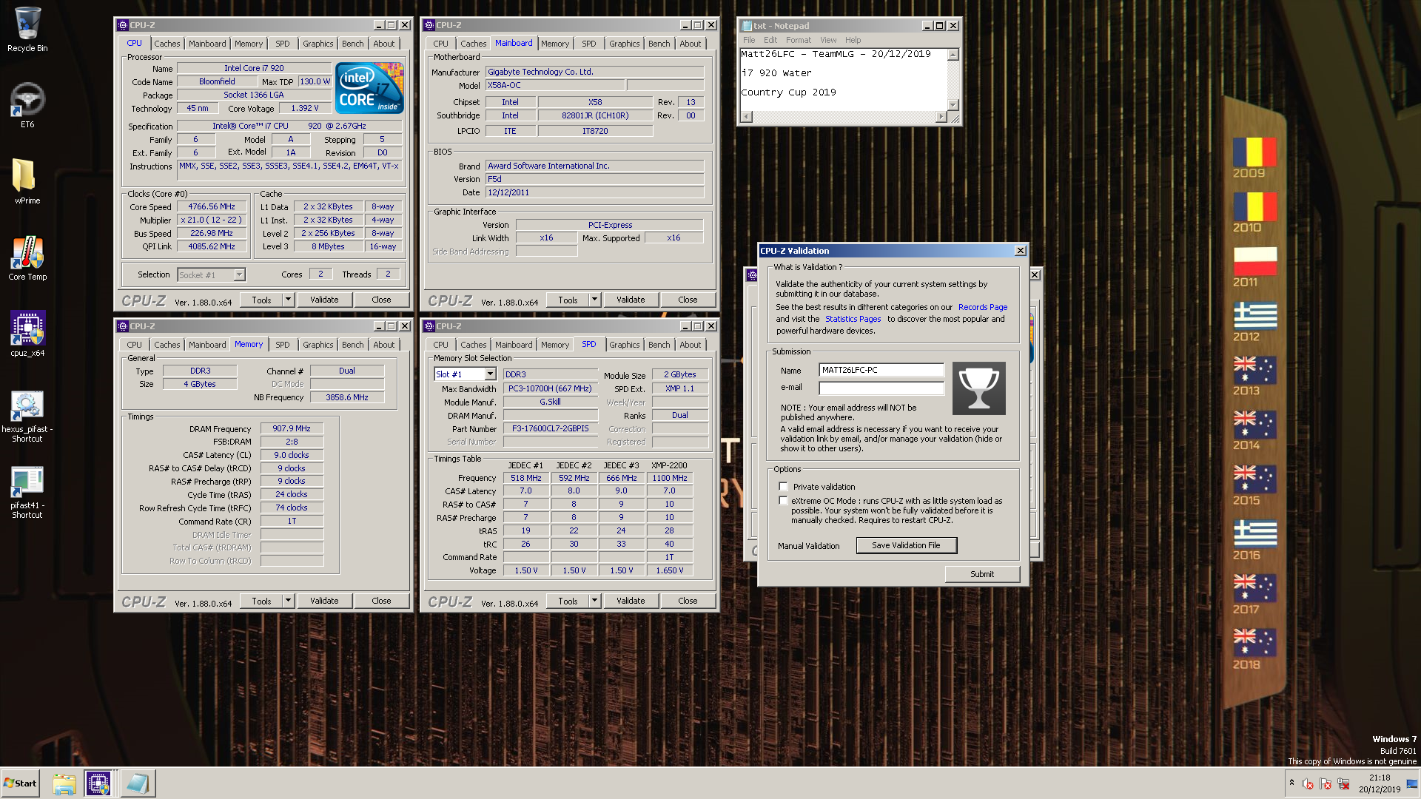Click the 4766.56 MHz core speed value

212,207
